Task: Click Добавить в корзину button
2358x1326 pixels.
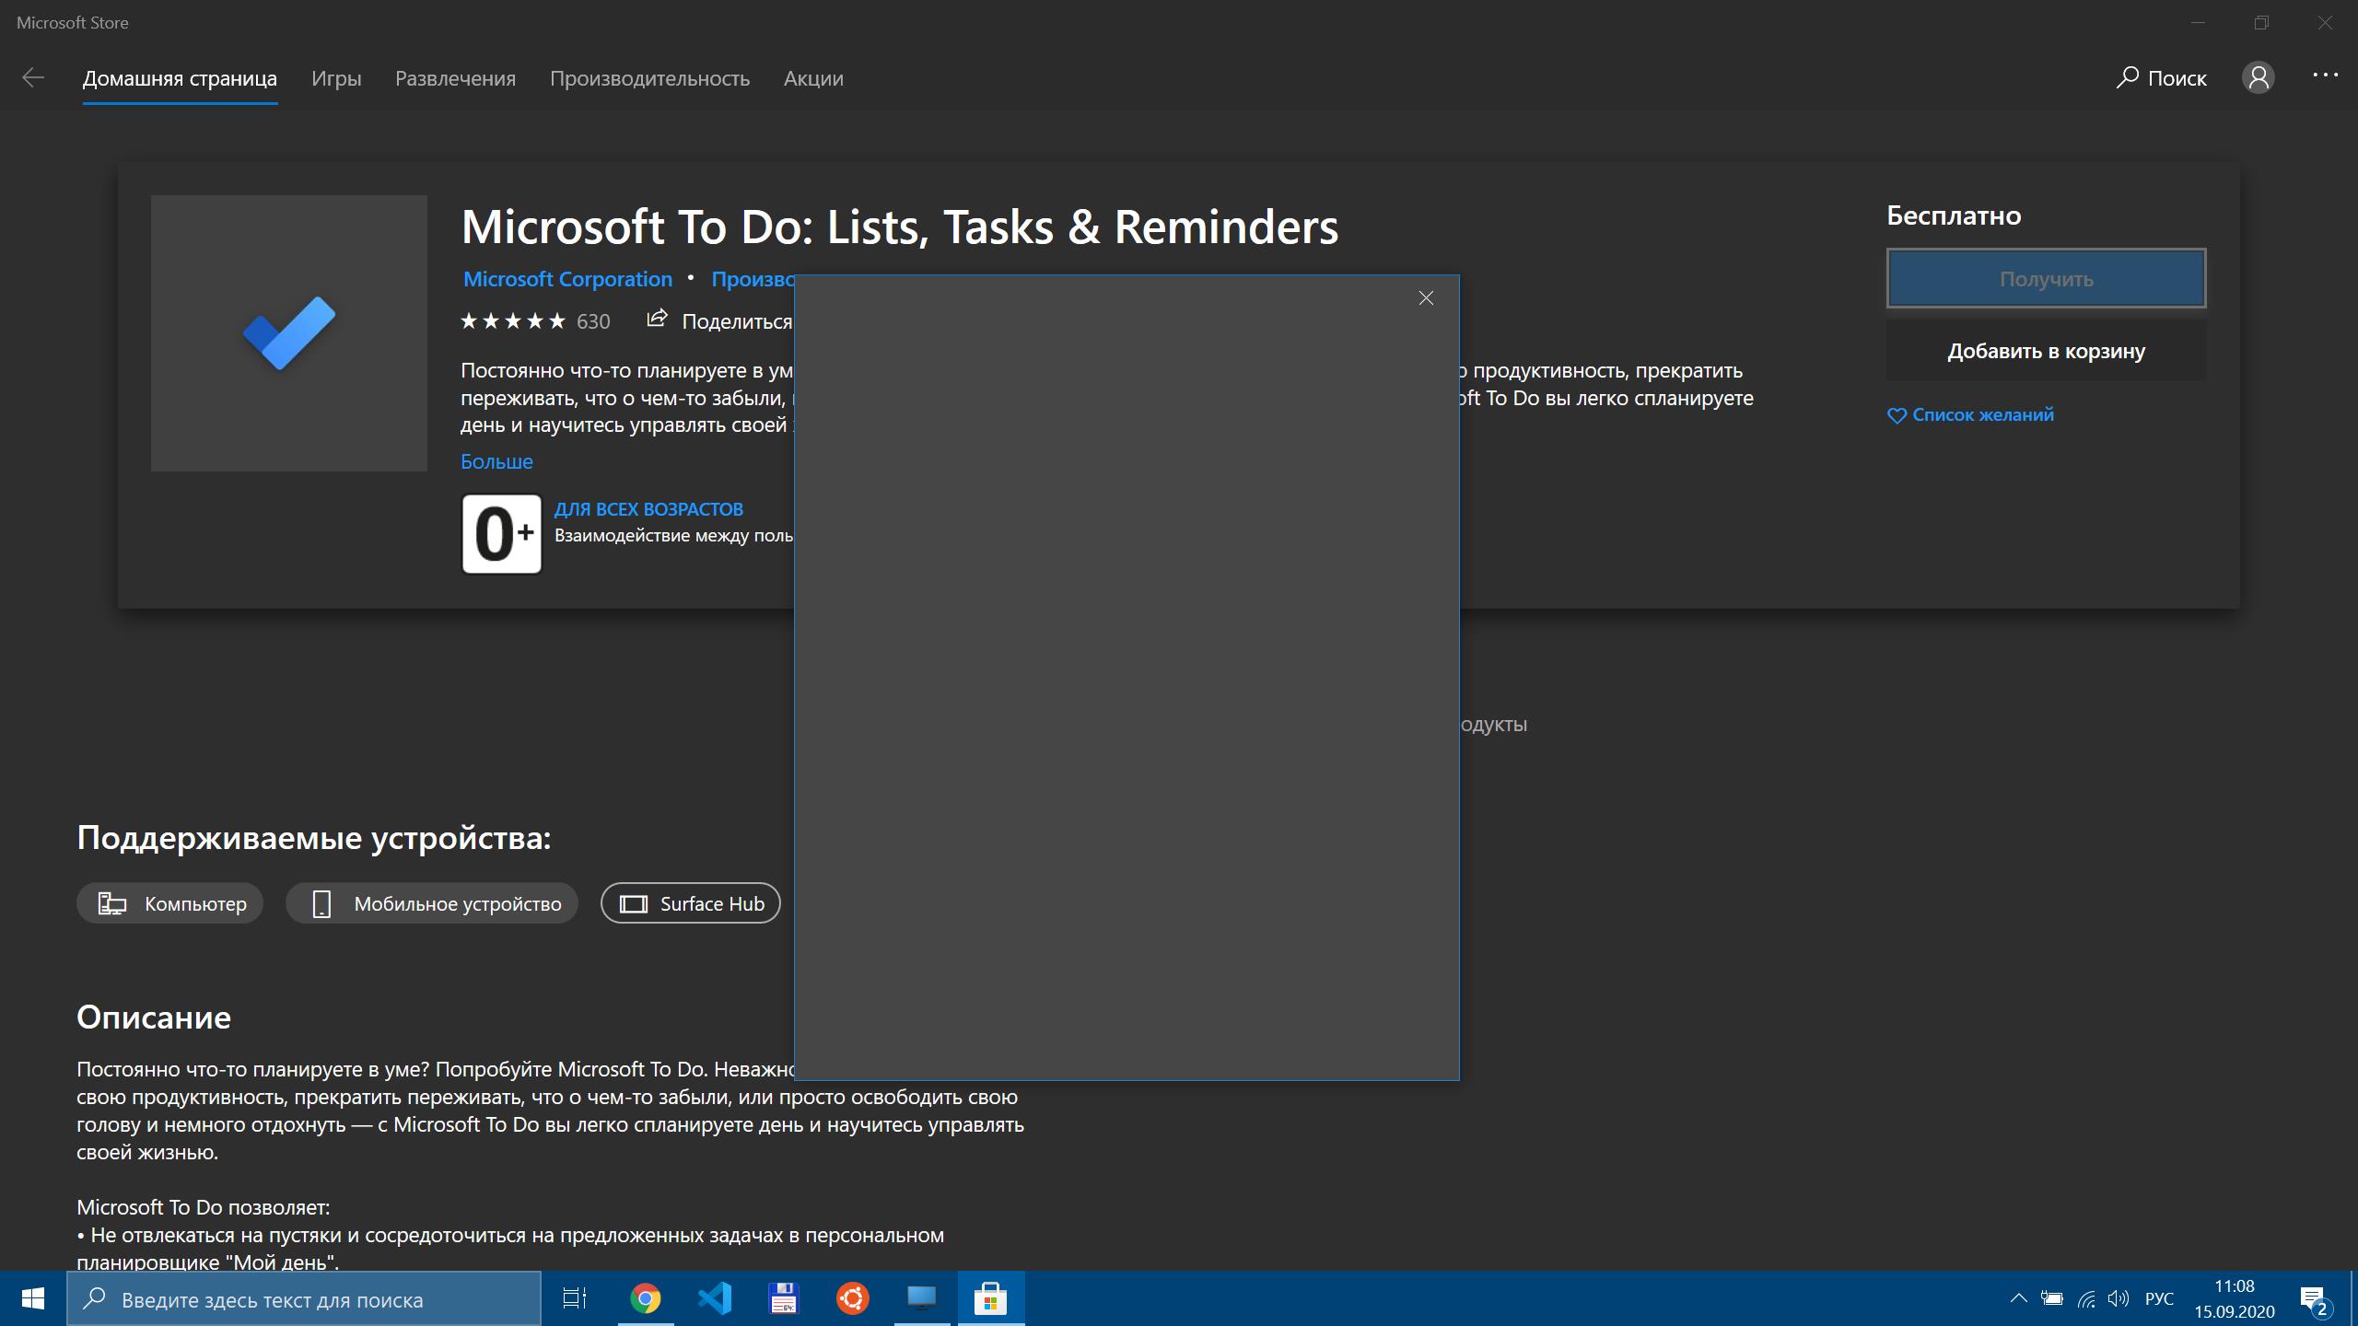Action: [x=2046, y=351]
